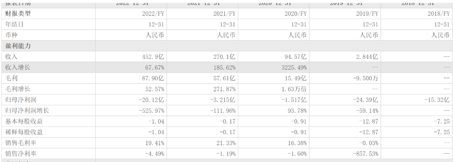Click the 3225.49% growth cell
Image resolution: width=453 pixels, height=162 pixels.
point(293,68)
